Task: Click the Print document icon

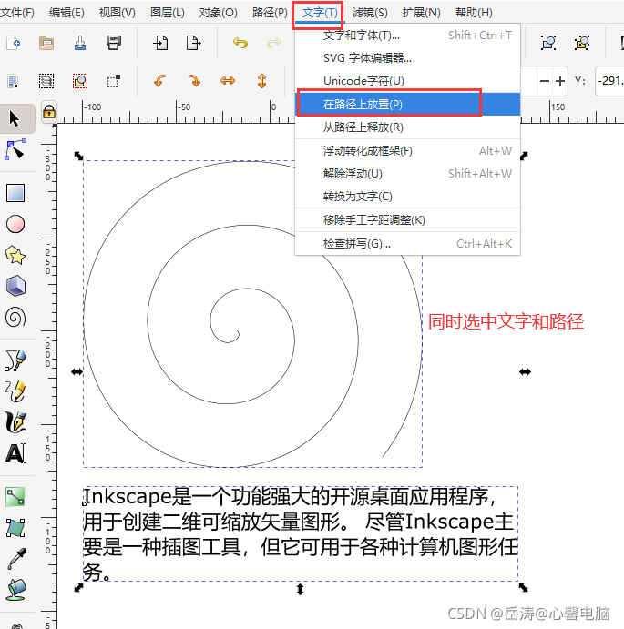Action: (x=114, y=43)
